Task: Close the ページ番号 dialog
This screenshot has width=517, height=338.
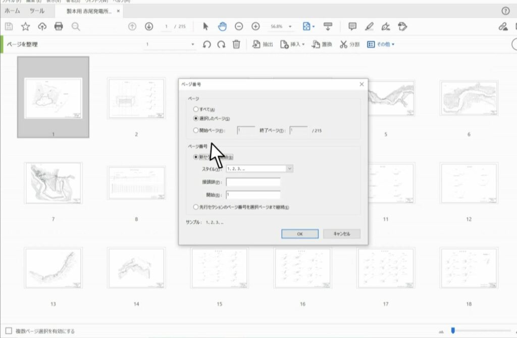Action: tap(361, 84)
